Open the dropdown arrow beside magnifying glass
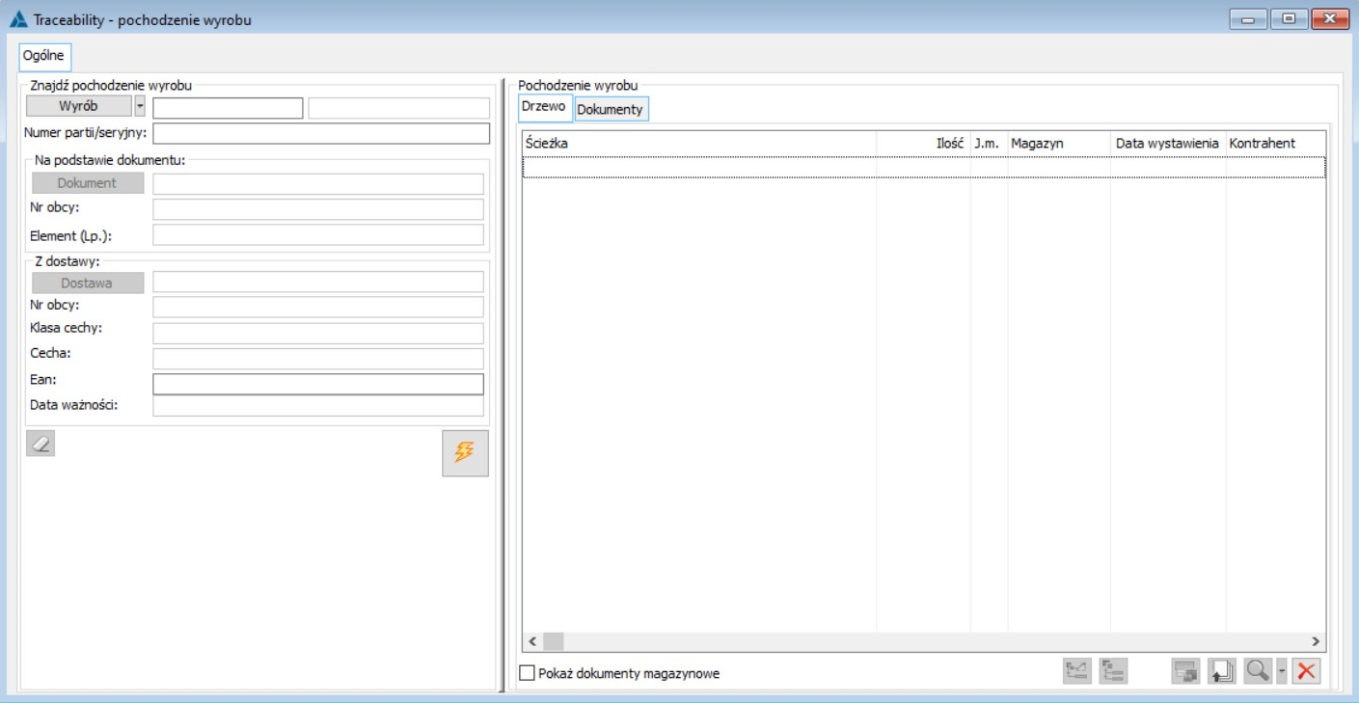1359x703 pixels. point(1282,671)
